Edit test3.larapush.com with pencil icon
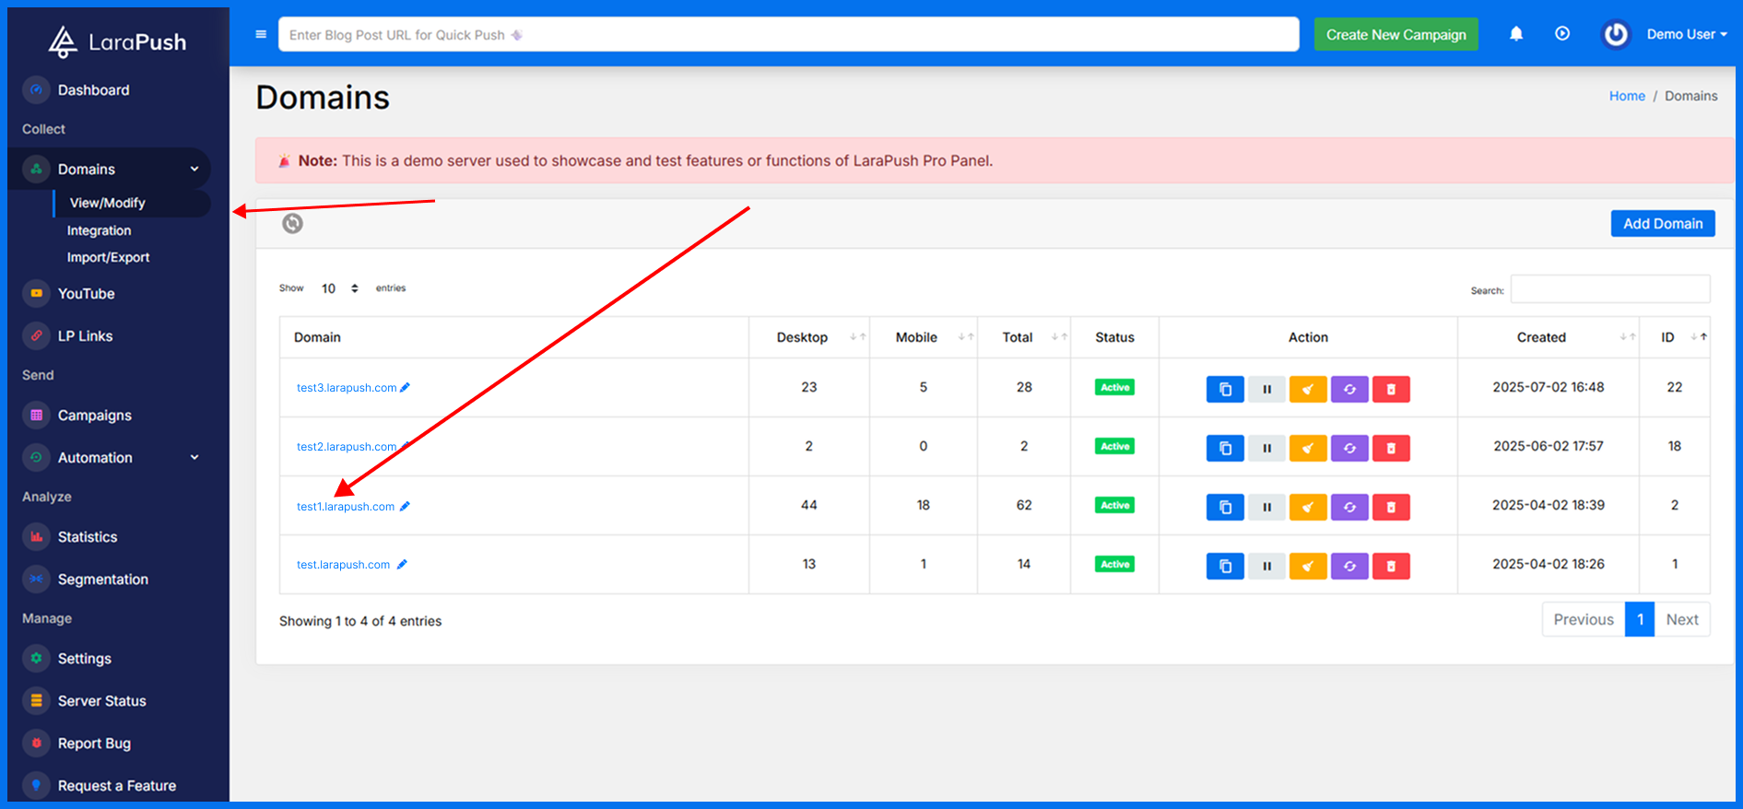 click(x=405, y=388)
